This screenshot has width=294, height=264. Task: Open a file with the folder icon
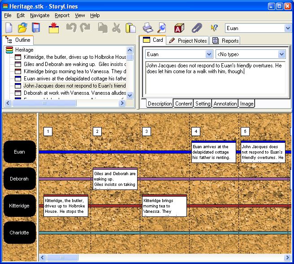pos(22,28)
